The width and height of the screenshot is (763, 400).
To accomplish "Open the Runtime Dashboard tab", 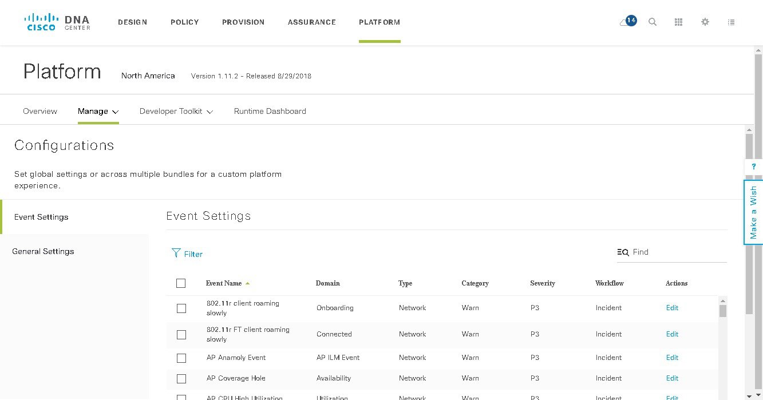I will tap(270, 112).
